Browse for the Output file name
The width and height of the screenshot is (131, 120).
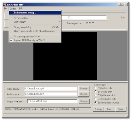[84, 101]
